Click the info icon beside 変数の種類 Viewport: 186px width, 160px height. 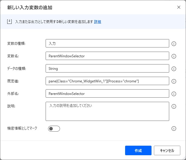pos(174,44)
